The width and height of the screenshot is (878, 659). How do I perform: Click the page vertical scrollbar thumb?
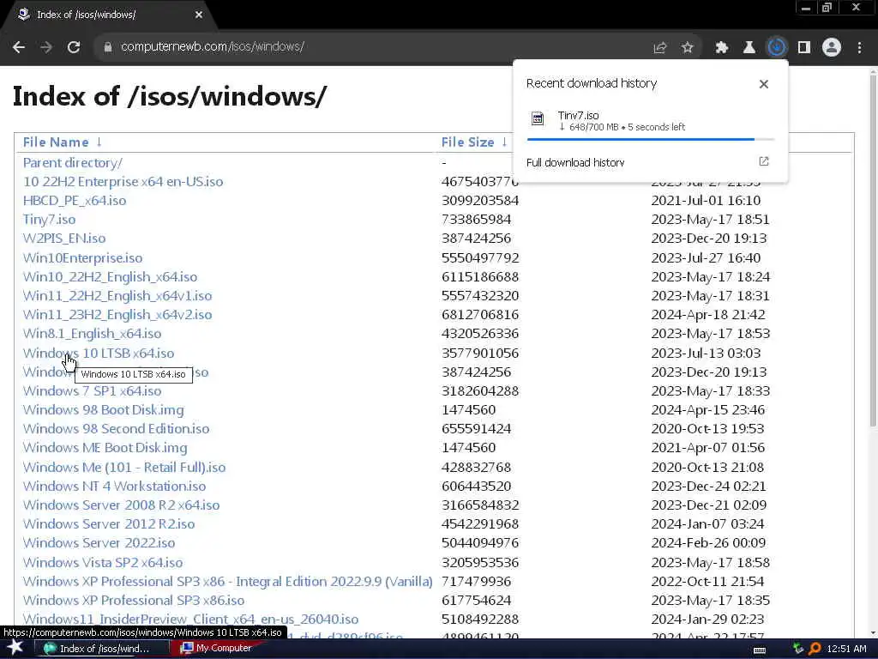[873, 252]
